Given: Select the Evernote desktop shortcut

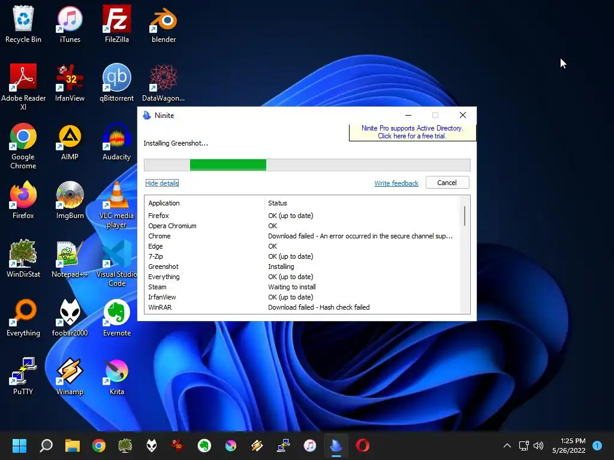Looking at the screenshot, I should tap(117, 317).
